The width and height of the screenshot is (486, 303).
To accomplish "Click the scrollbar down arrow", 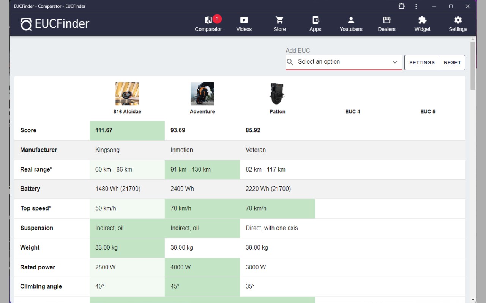I will (x=473, y=300).
